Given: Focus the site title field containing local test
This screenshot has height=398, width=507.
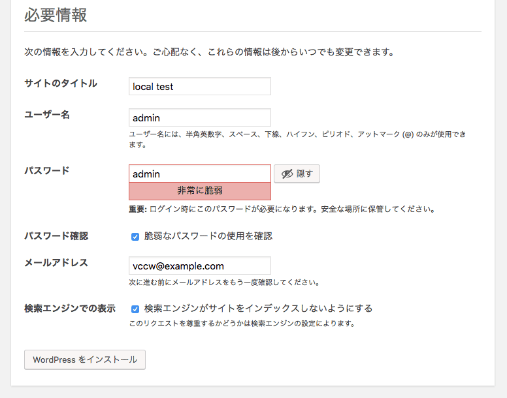Looking at the screenshot, I should 200,86.
